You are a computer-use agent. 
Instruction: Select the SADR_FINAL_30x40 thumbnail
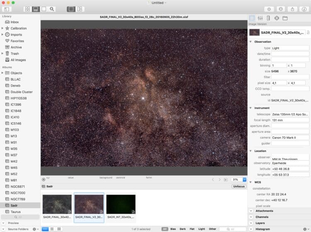pos(57,204)
